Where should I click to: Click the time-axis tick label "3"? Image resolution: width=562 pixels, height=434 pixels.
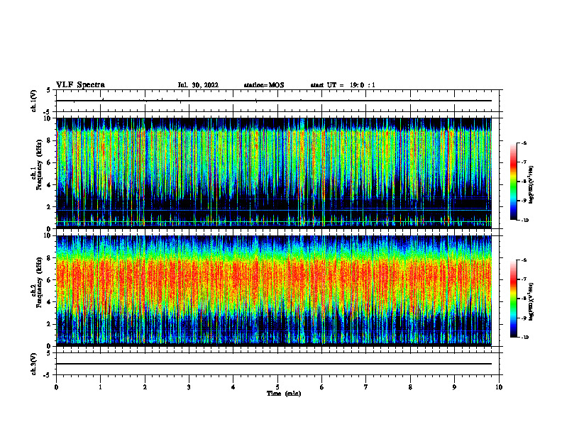(x=189, y=387)
